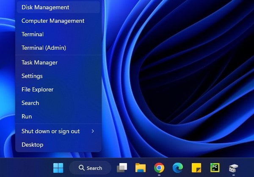Open Task View from the taskbar
Image resolution: width=254 pixels, height=177 pixels.
122,168
